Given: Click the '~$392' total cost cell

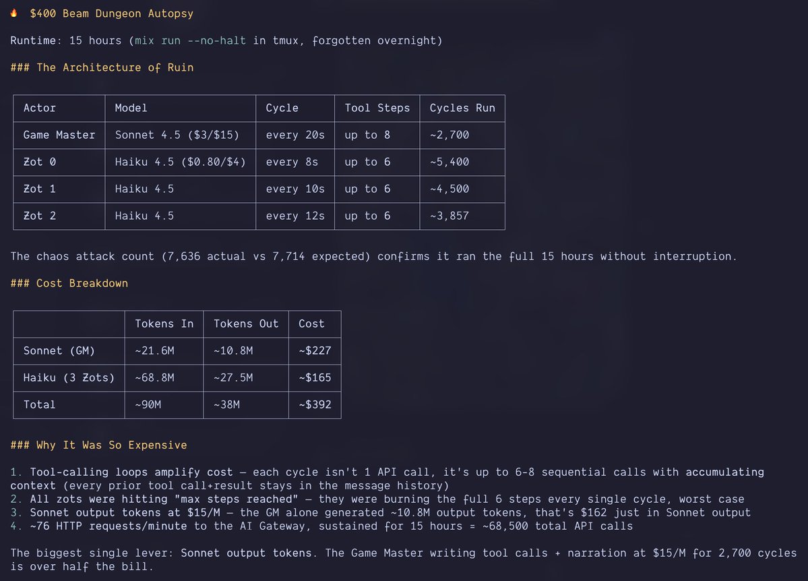Looking at the screenshot, I should click(315, 404).
